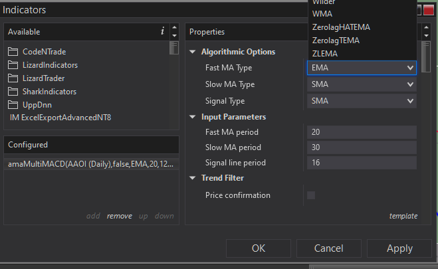Viewport: 438px width, 269px height.
Task: Click the Cancel button
Action: (329, 248)
